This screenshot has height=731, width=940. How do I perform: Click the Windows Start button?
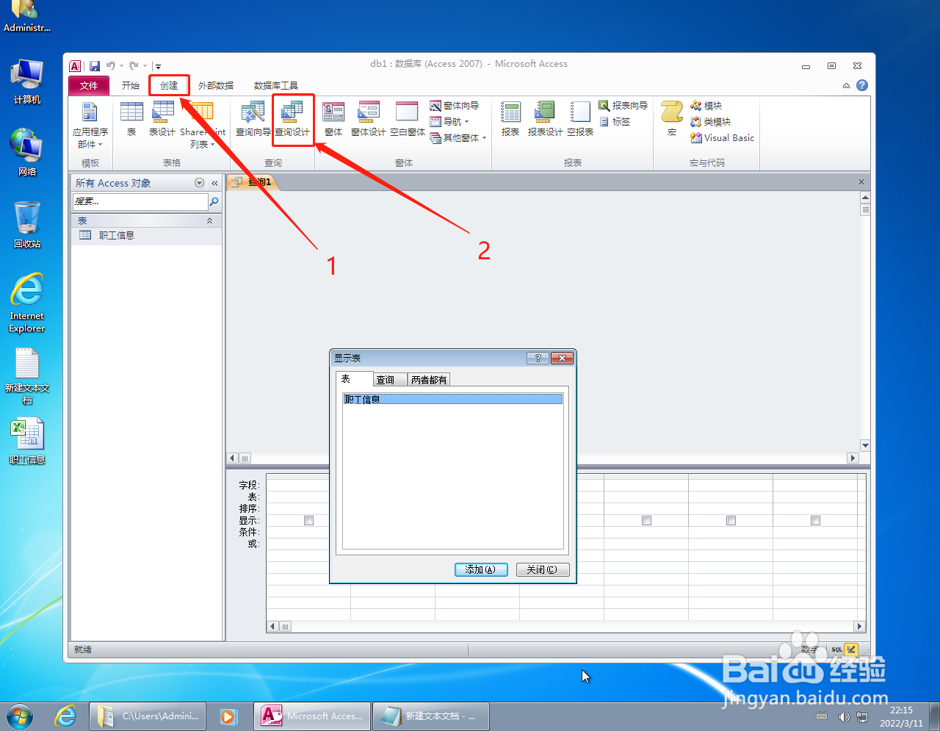point(20,716)
